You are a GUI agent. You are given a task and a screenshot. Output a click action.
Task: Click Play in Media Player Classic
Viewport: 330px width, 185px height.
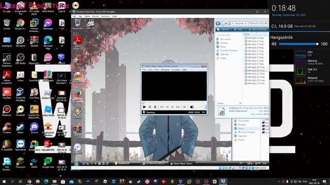click(144, 107)
